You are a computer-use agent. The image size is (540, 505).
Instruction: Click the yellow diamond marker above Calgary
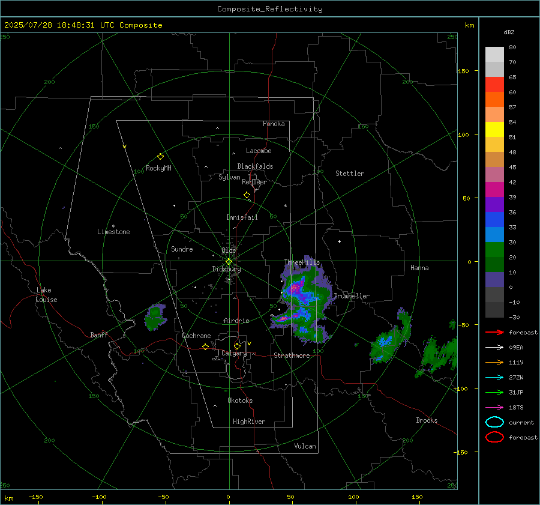click(x=237, y=346)
